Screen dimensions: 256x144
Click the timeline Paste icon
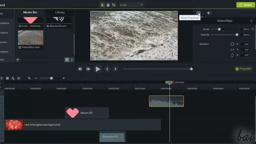[x=13, y=78]
